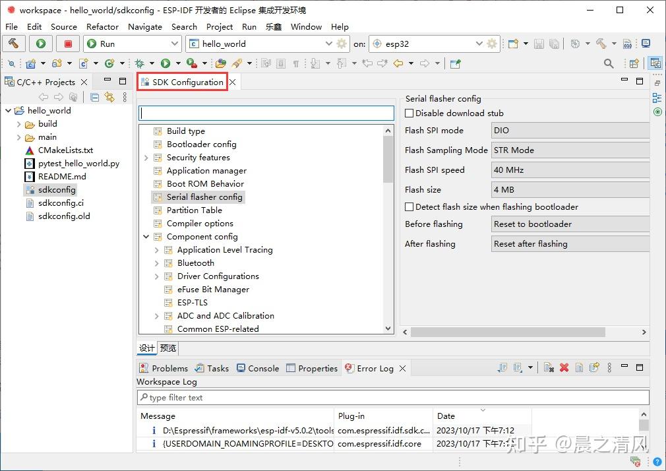Screen dimensions: 666x471
Task: Toggle Link with Editor in the Projects view
Action: (109, 97)
